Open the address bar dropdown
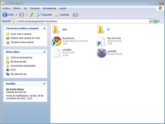 151,21
